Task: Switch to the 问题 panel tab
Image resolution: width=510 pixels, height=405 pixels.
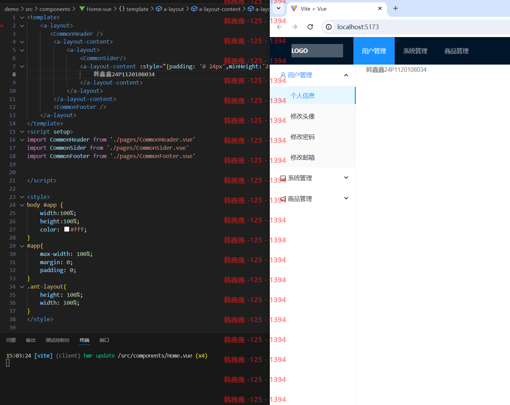Action: pos(11,340)
